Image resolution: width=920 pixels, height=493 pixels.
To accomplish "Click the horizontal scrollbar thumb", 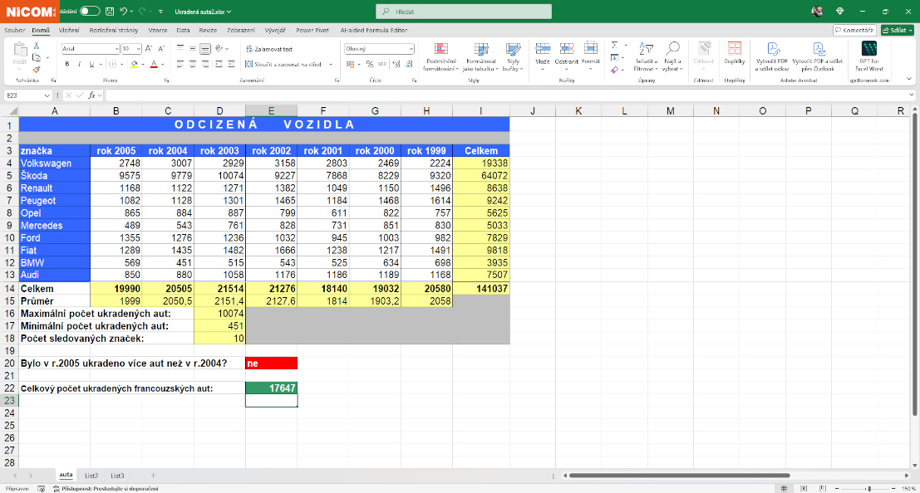I will (x=680, y=476).
